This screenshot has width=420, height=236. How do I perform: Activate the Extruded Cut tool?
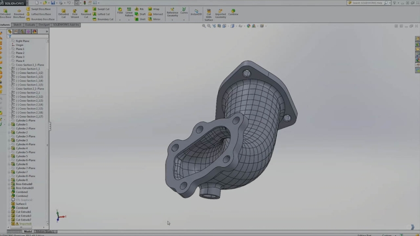click(x=63, y=13)
